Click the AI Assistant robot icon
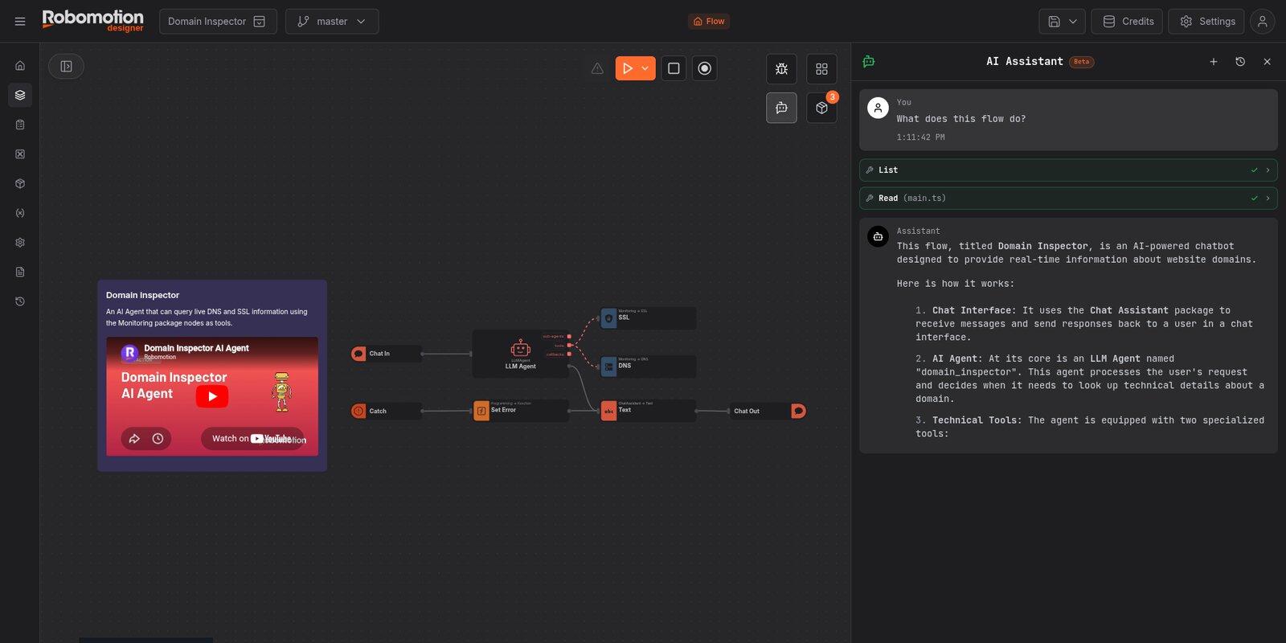The image size is (1286, 643). coord(869,62)
